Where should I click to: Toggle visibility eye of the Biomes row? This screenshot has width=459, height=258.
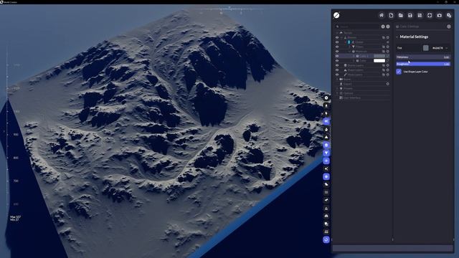(337, 37)
